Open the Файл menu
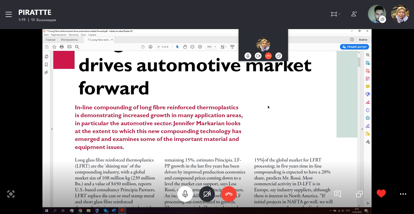The width and height of the screenshot is (414, 214). pyautogui.click(x=46, y=35)
